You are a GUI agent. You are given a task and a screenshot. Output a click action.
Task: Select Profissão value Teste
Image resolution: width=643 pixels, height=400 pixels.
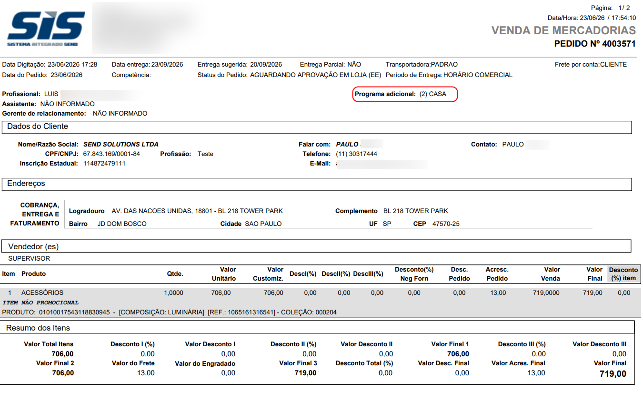(206, 154)
